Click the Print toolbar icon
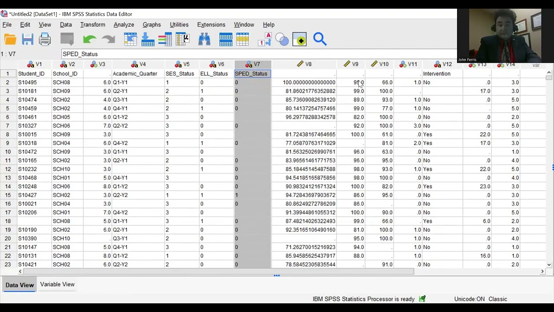 (45, 39)
